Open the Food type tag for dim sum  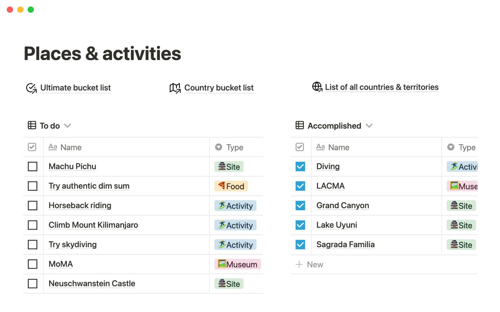click(231, 186)
